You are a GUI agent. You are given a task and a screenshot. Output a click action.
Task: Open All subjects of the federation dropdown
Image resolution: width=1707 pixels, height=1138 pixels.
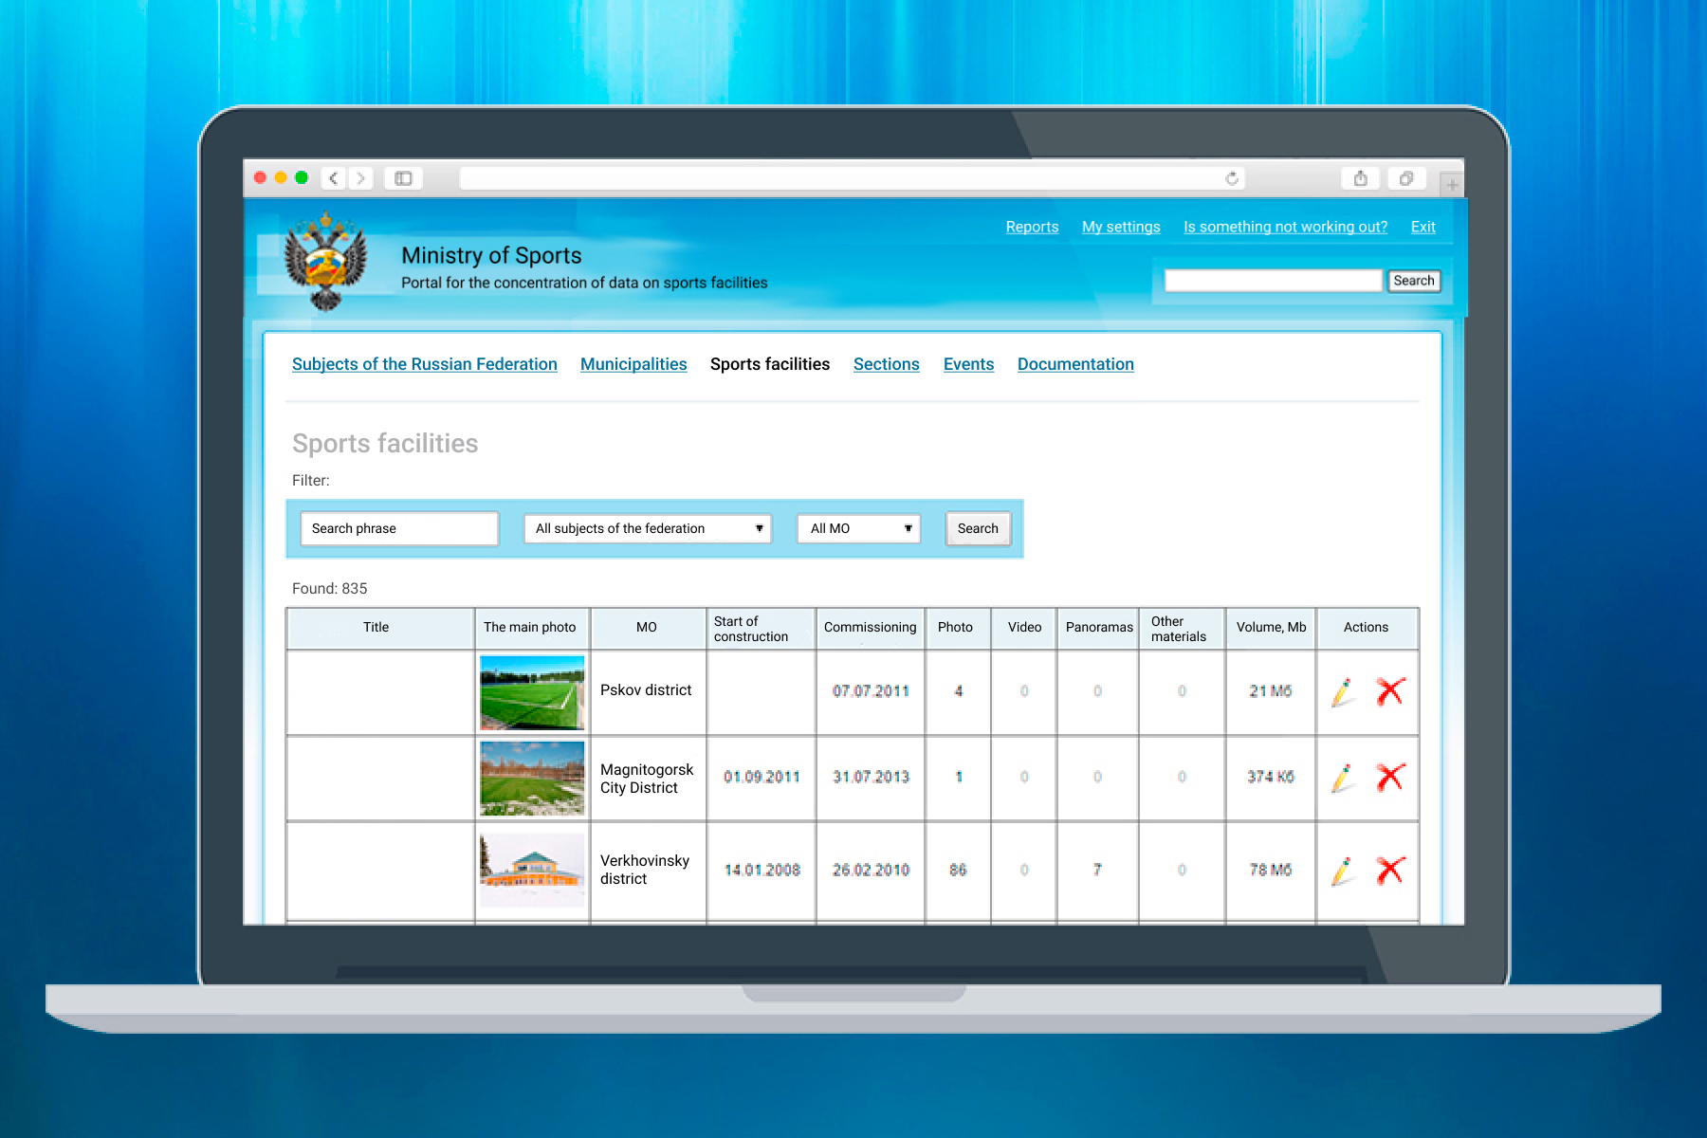pyautogui.click(x=648, y=528)
